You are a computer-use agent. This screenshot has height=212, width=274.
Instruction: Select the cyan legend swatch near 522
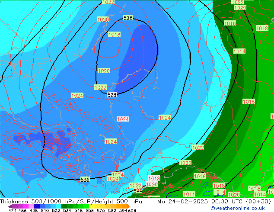click(x=59, y=206)
